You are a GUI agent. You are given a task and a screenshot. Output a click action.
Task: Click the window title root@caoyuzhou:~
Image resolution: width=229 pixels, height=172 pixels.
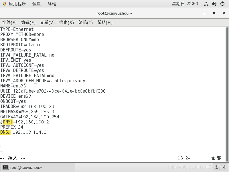click(114, 13)
